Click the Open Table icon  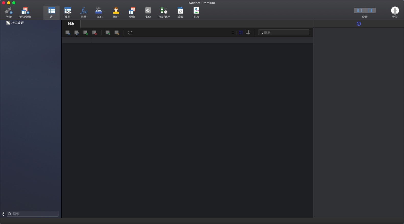click(x=68, y=33)
